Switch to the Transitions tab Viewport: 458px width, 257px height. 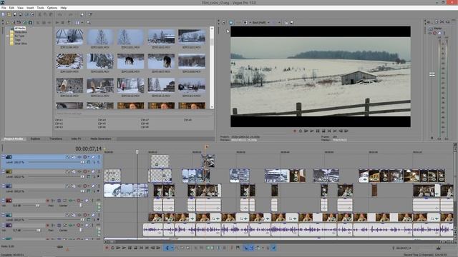[56, 138]
